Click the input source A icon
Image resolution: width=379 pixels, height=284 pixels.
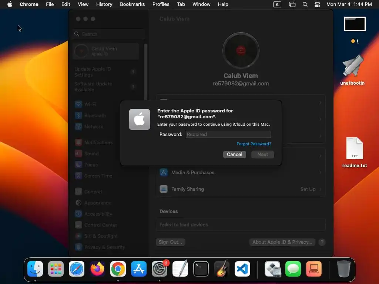277,4
